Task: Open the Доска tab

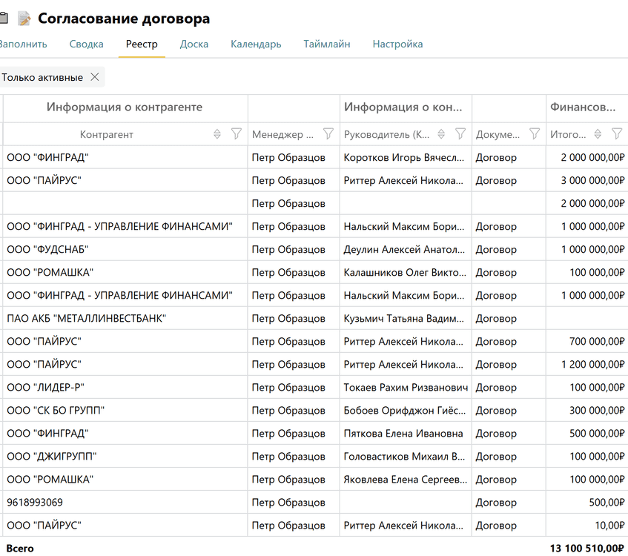Action: point(194,44)
